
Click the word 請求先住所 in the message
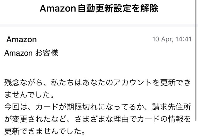coord(171,107)
